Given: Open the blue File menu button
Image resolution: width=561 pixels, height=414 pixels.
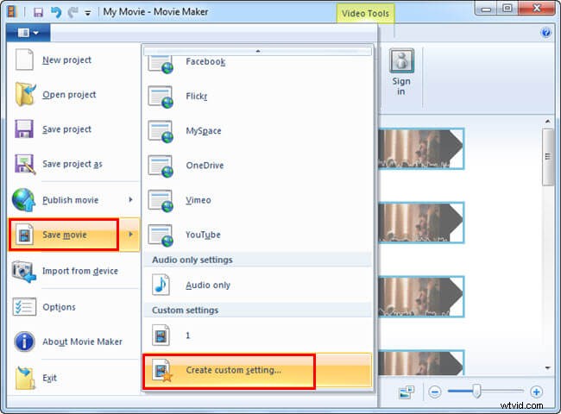Looking at the screenshot, I should (x=28, y=33).
